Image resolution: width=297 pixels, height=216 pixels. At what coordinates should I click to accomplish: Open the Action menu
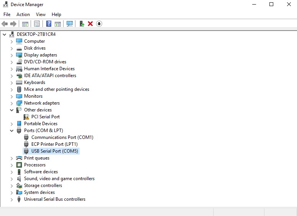click(x=23, y=15)
